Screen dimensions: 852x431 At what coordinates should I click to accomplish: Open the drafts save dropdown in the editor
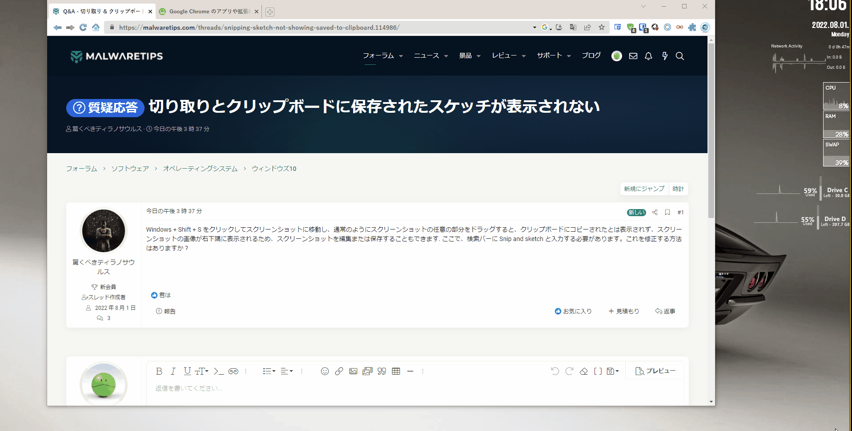(x=613, y=372)
